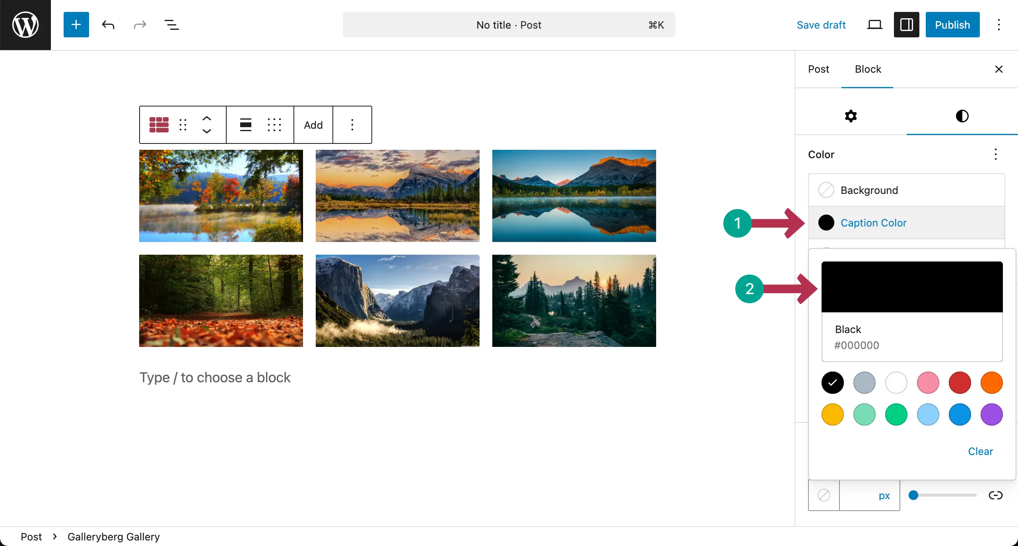This screenshot has width=1018, height=546.
Task: Click the crop images grid icon
Action: 275,125
